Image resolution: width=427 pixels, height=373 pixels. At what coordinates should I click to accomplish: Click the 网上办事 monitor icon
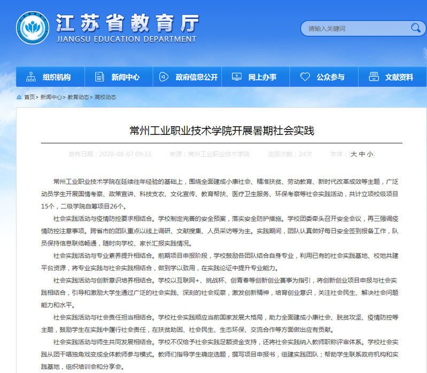(235, 77)
